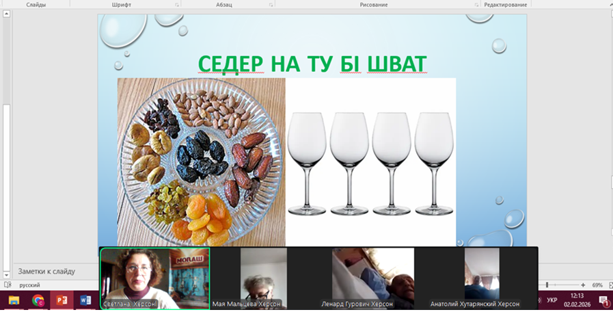Click the spell-check icon in status bar
This screenshot has width=613, height=312.
click(8, 285)
